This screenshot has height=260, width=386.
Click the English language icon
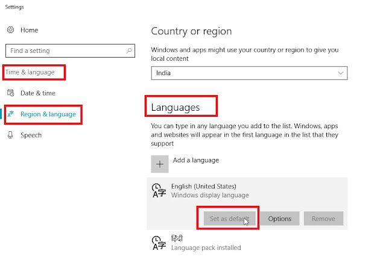tap(159, 191)
